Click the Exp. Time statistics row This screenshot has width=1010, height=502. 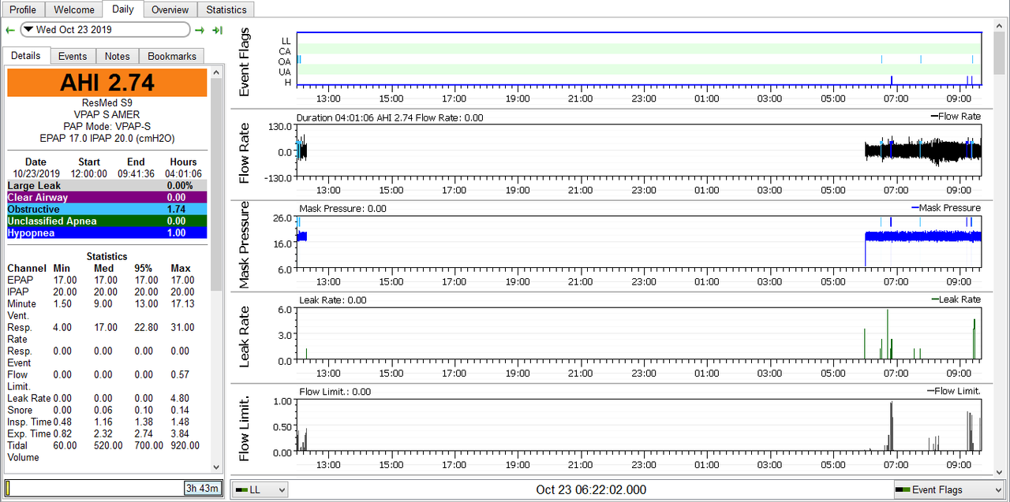tap(107, 433)
